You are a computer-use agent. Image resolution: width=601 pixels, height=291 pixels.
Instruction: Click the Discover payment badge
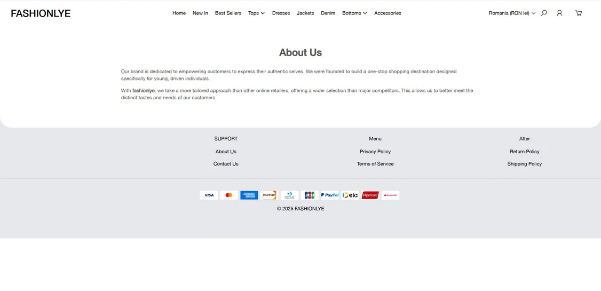pos(269,195)
